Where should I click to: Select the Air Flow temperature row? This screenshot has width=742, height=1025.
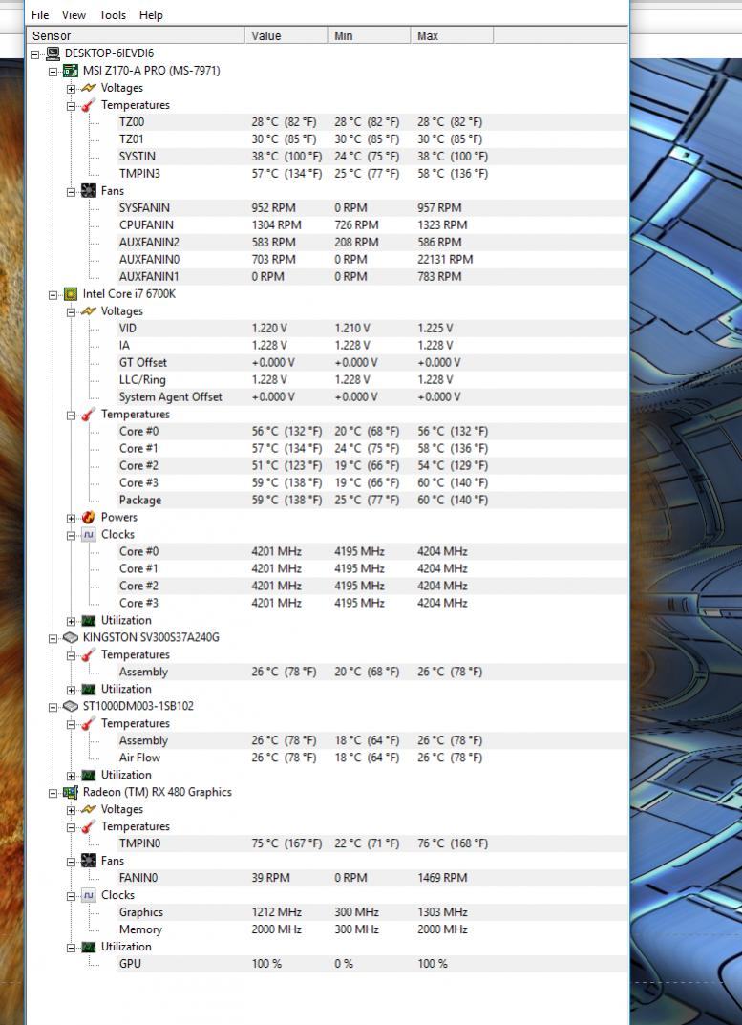coord(371,758)
